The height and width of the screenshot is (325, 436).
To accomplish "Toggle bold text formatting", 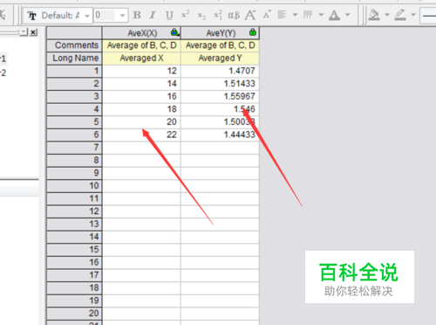I will [x=137, y=15].
